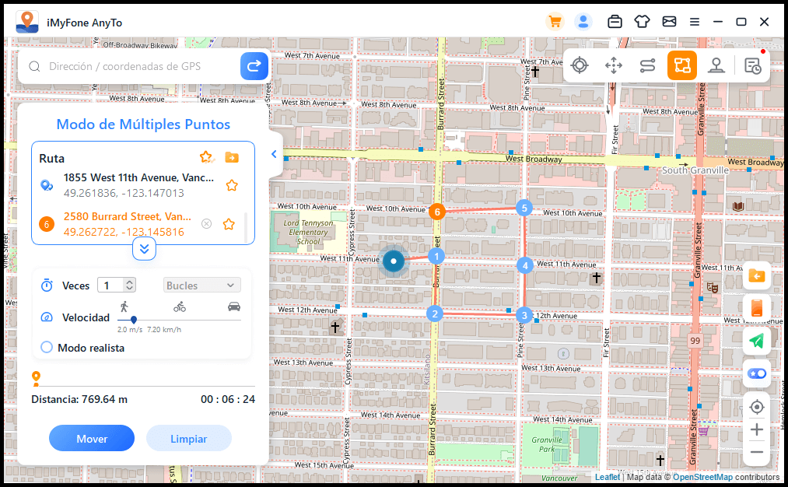This screenshot has height=487, width=788.
Task: Open the Jump teleport mode icon
Action: point(614,65)
